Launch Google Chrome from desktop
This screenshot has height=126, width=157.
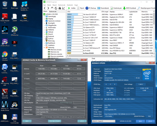click(x=5, y=56)
